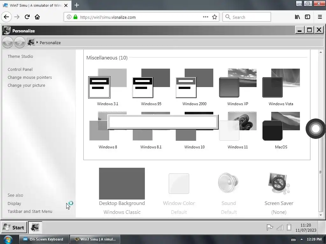Viewport: 326px width, 244px height.
Task: Click the network signal icon
Action: pyautogui.click(x=280, y=227)
